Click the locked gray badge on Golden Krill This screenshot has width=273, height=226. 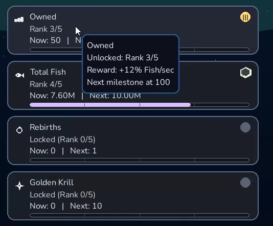click(245, 183)
